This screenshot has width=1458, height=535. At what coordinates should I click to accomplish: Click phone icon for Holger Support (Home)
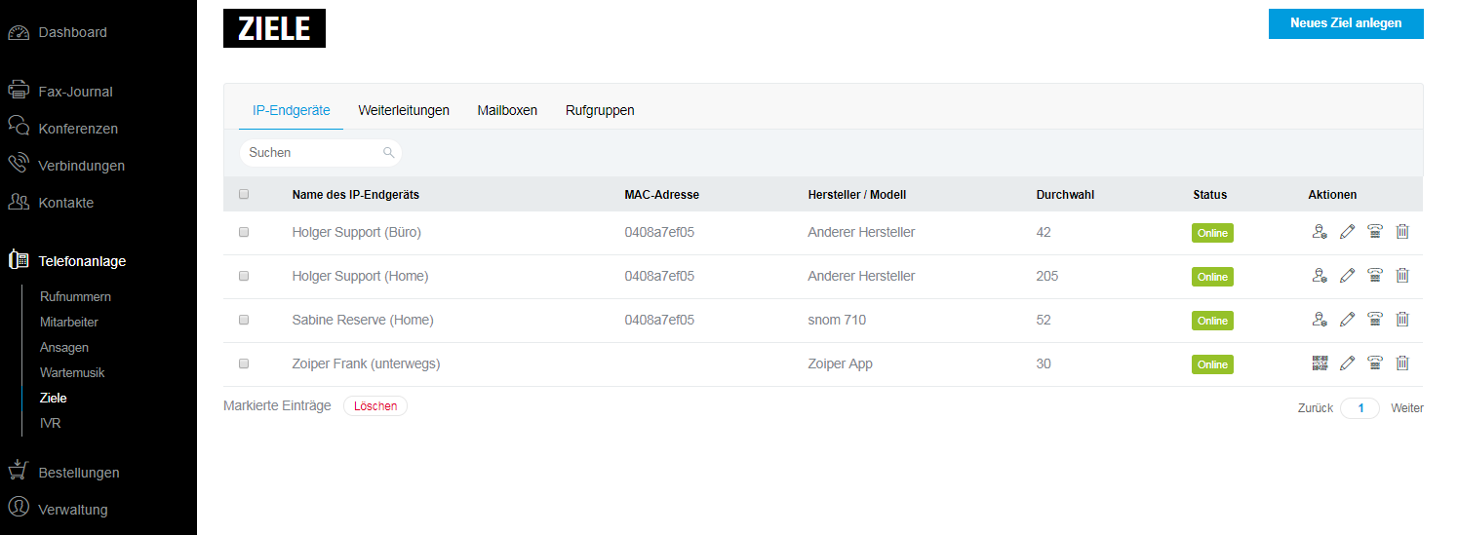(1375, 276)
